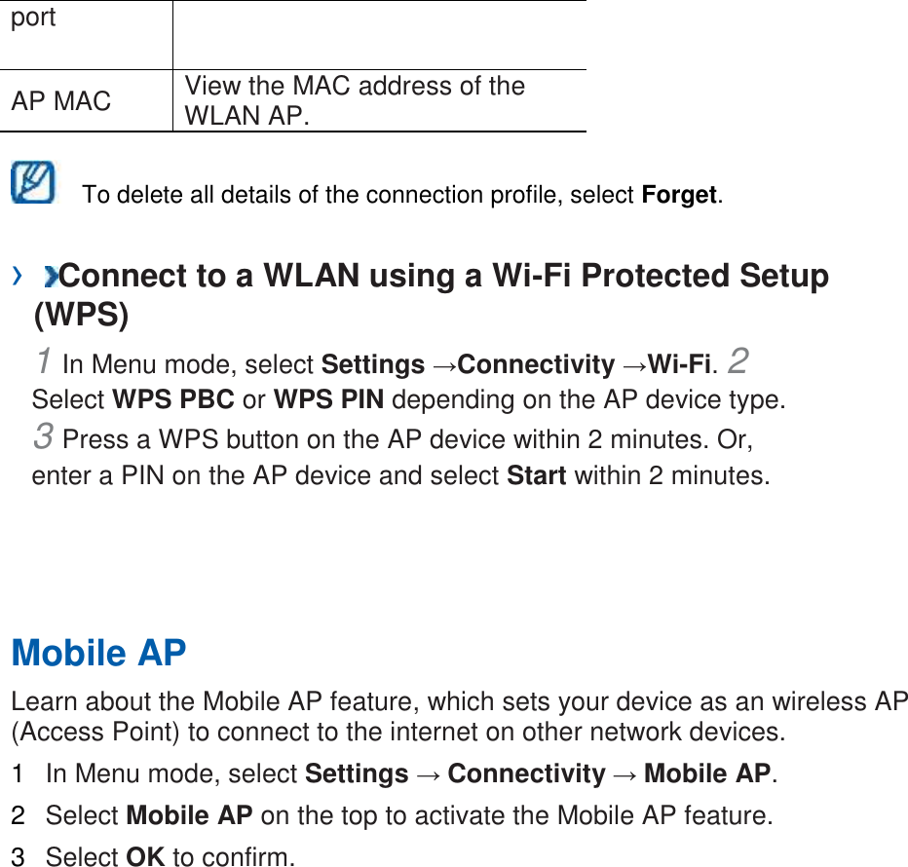Click the bold Wi-Fi text in step 1
The image size is (908, 867).
pyautogui.click(x=677, y=365)
